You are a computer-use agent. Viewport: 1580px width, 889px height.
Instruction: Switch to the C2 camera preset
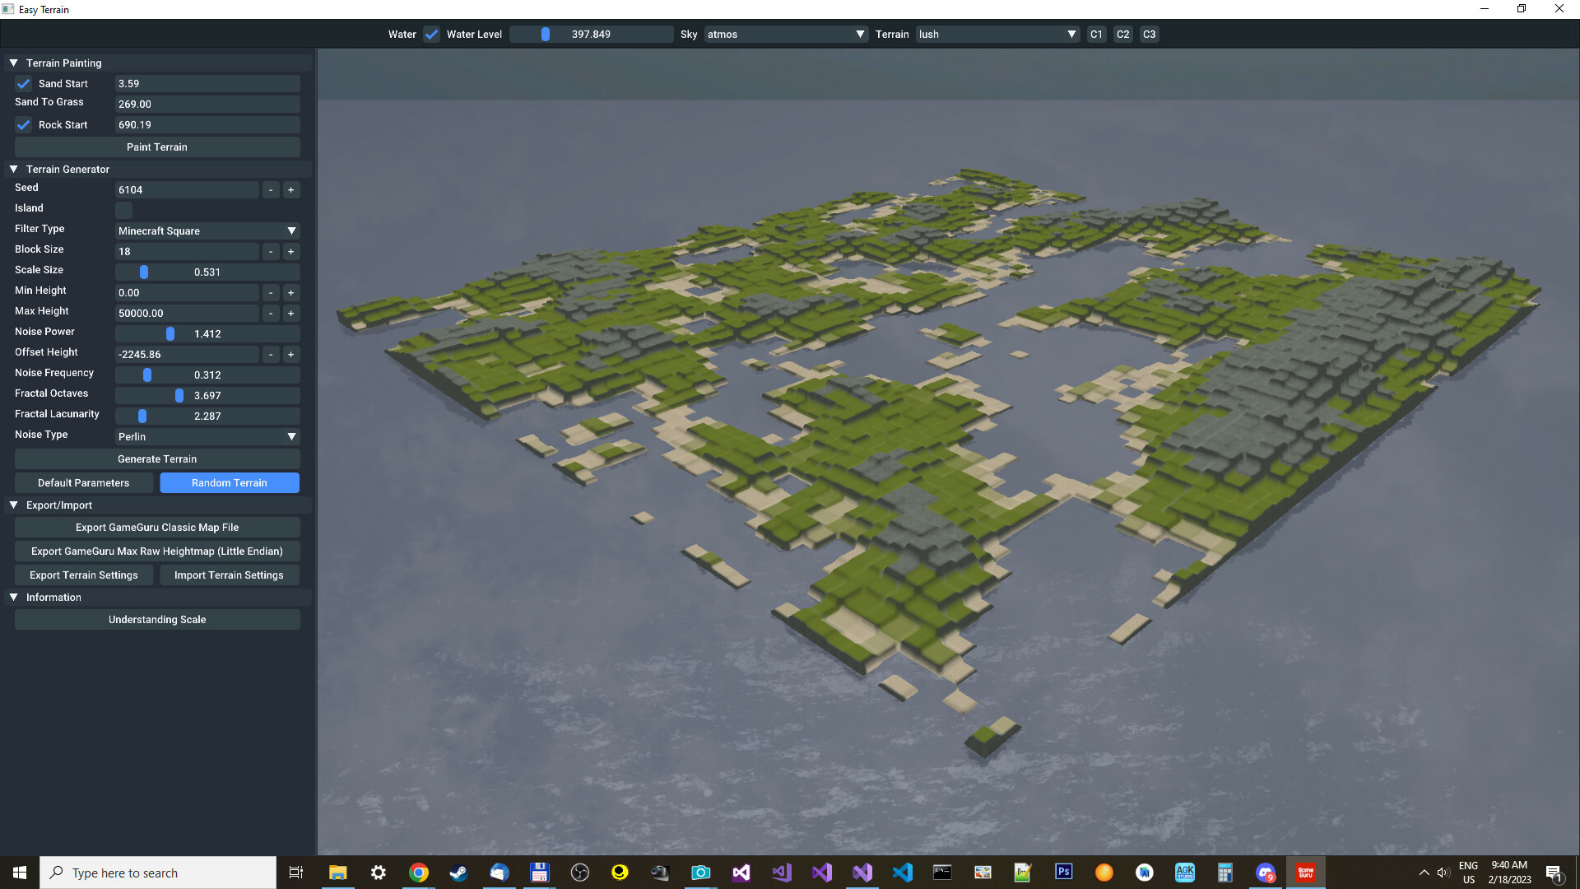click(x=1122, y=34)
